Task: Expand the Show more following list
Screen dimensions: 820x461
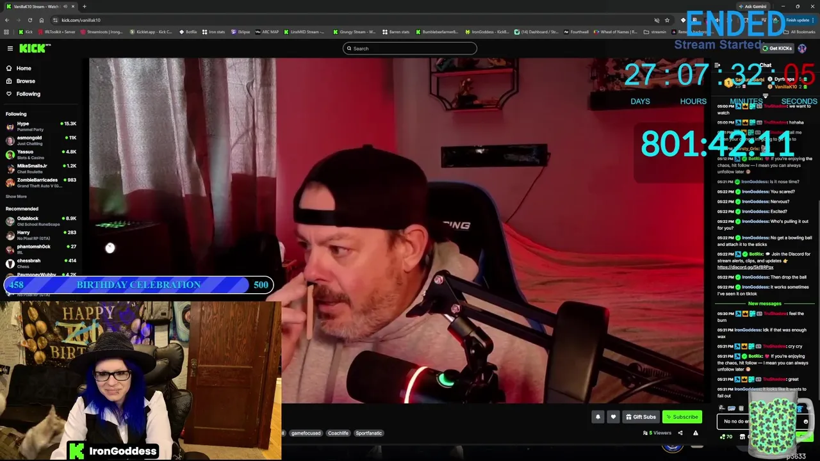Action: 17,197
